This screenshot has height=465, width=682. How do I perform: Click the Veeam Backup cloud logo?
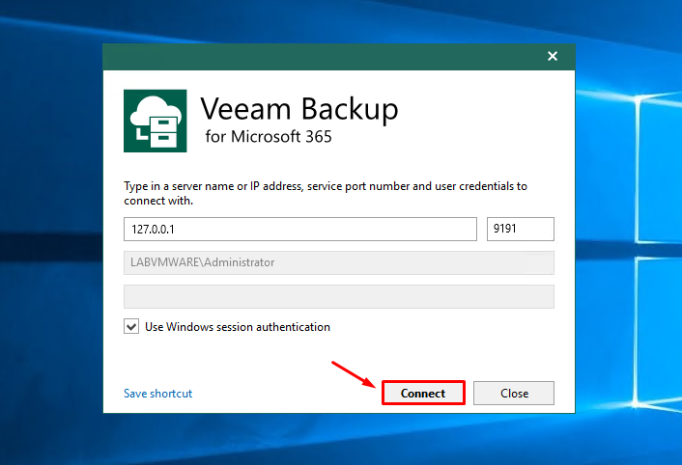point(156,121)
